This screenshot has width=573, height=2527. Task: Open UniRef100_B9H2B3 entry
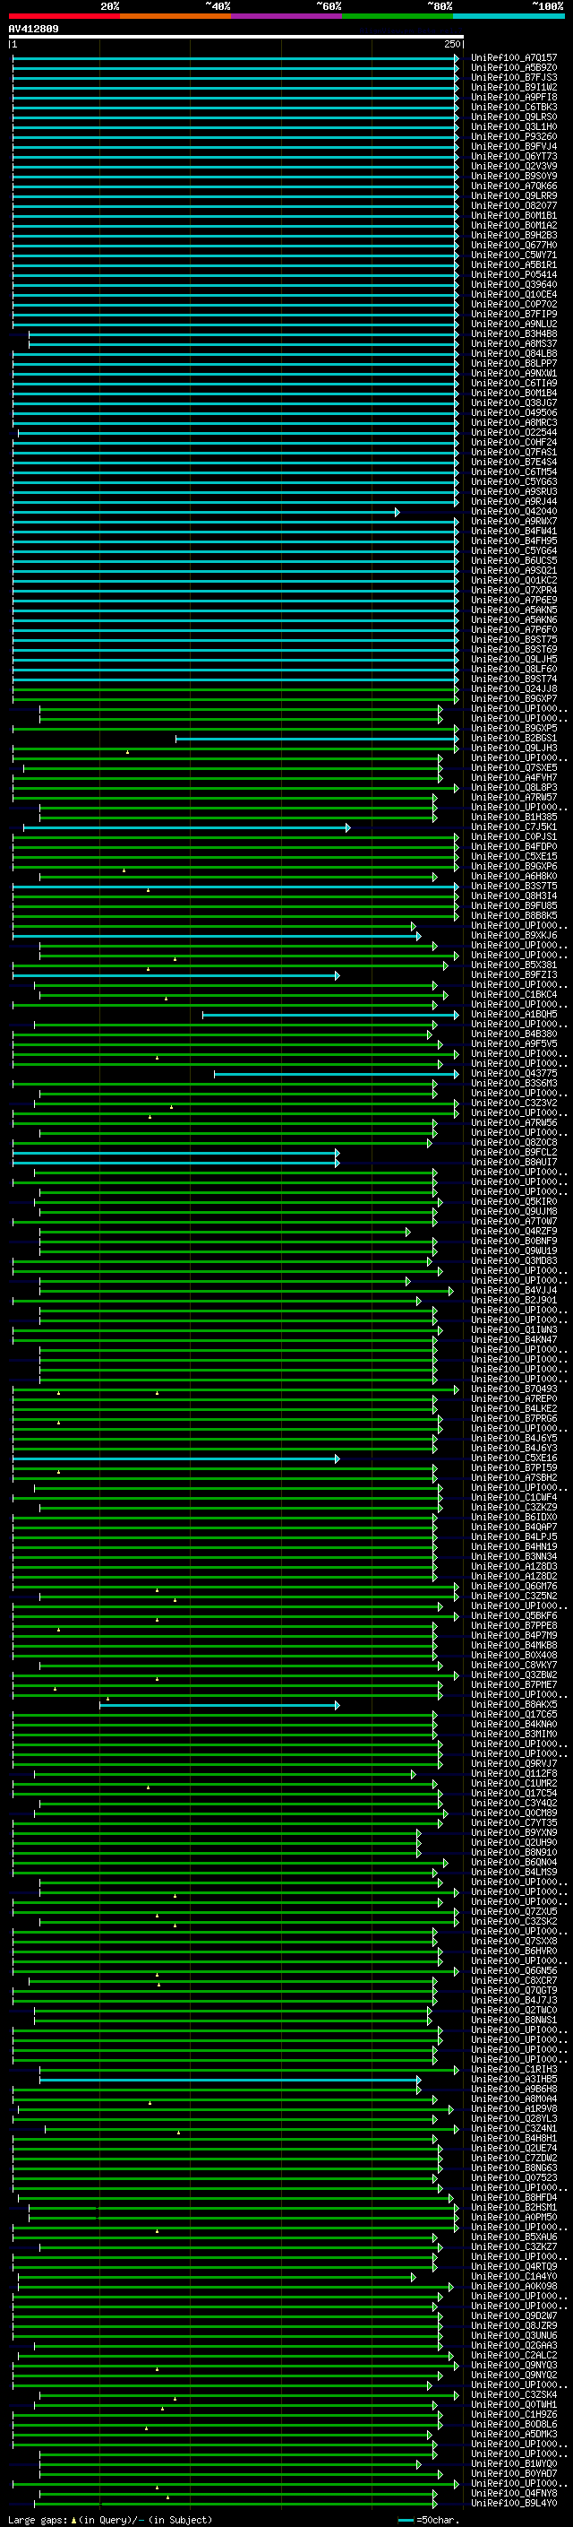[514, 236]
